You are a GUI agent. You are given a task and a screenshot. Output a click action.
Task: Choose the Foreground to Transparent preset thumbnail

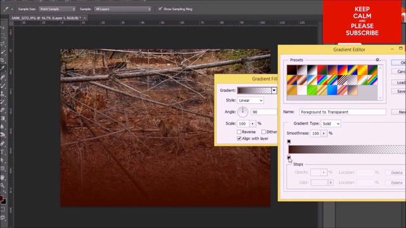(x=302, y=70)
